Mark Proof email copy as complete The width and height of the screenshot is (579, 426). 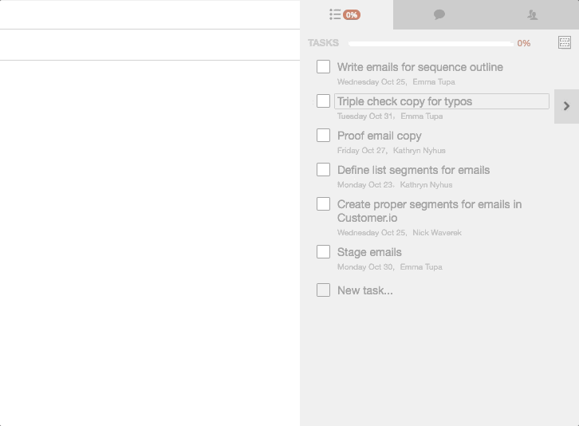(x=323, y=136)
